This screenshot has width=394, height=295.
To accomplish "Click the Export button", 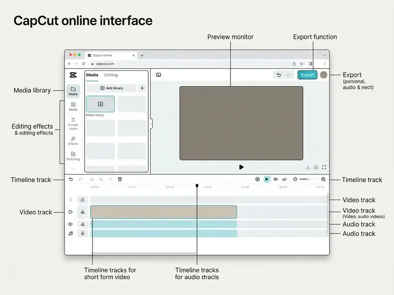I will (x=307, y=75).
